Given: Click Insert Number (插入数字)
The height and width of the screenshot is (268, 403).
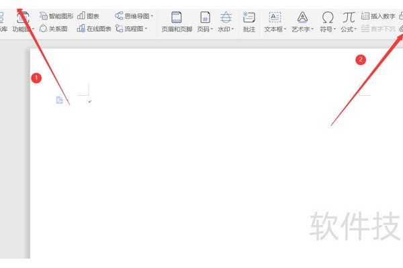Looking at the screenshot, I should pos(378,16).
